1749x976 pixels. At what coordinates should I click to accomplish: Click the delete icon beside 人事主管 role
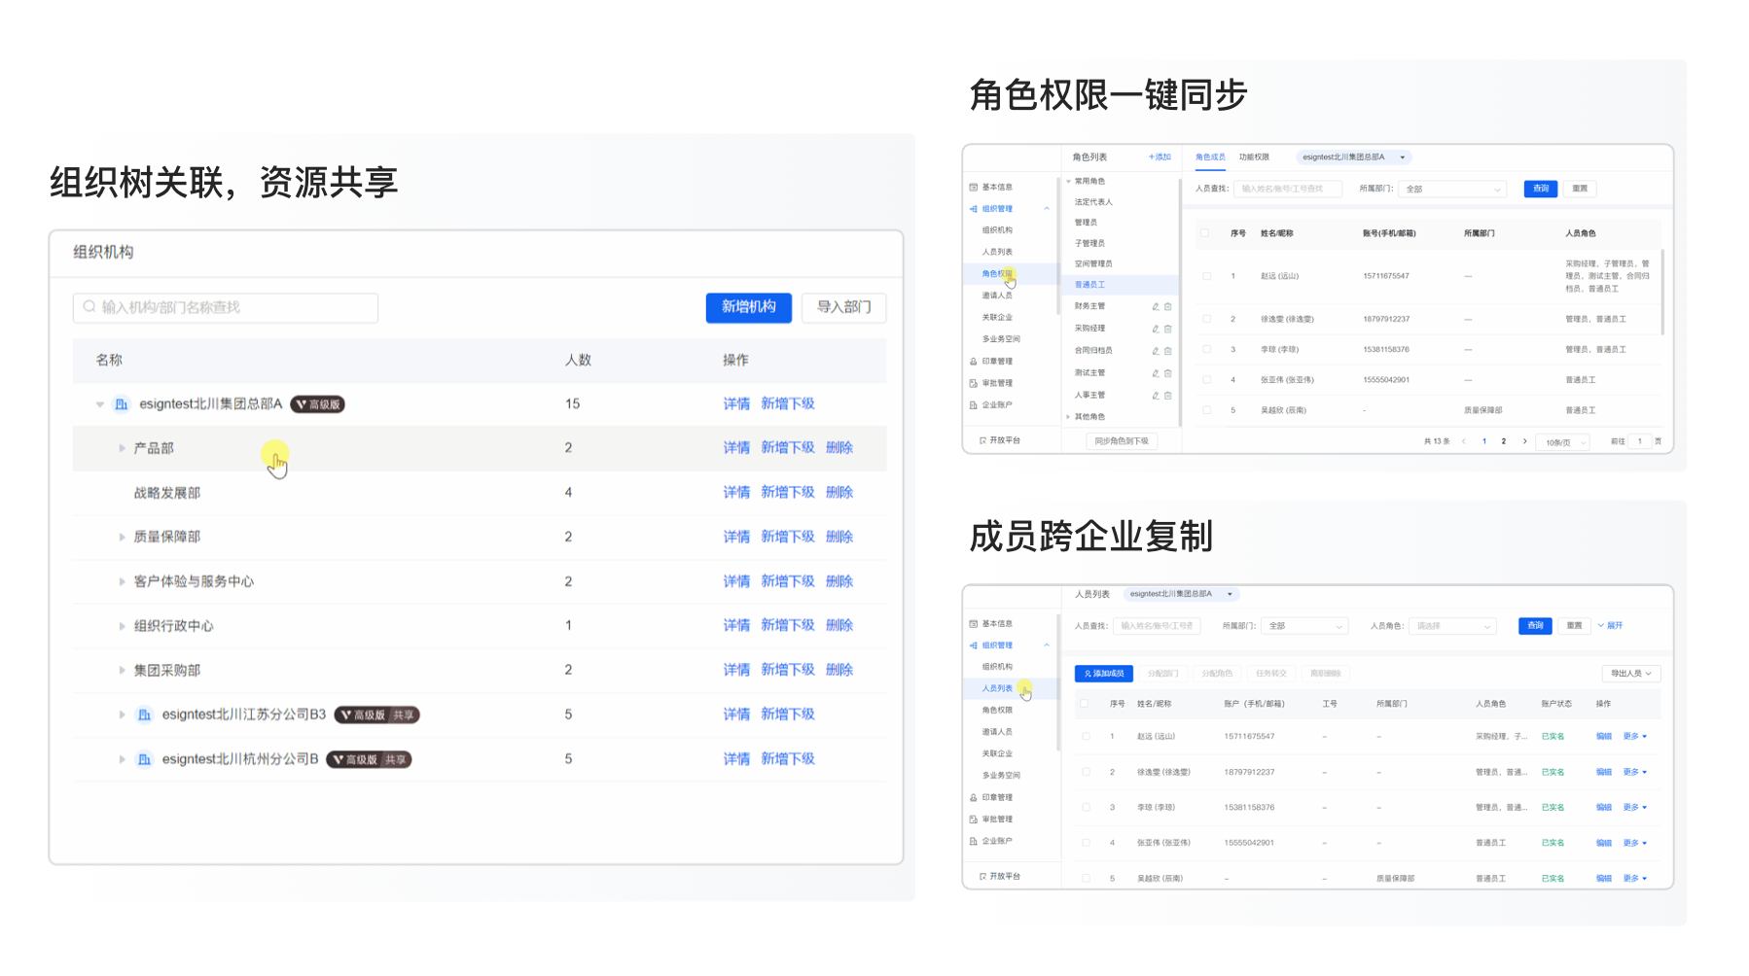tap(1168, 396)
